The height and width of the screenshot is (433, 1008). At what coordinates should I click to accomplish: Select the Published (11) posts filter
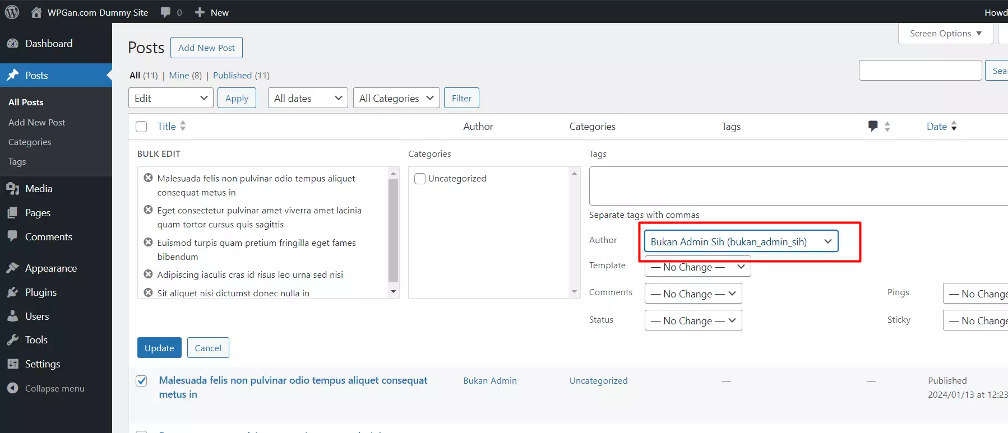[241, 75]
